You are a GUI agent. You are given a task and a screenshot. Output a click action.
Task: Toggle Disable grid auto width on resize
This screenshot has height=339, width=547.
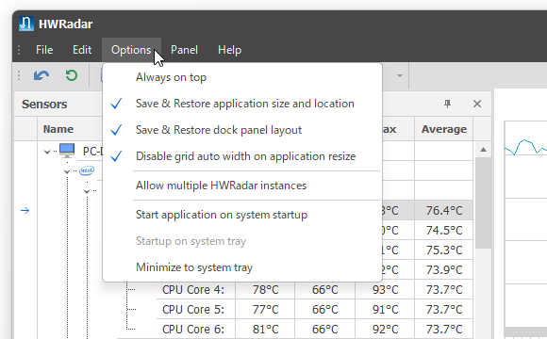242,156
